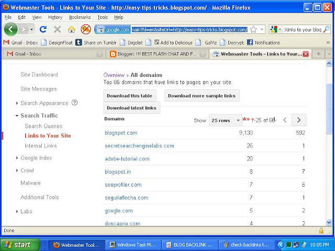Bookmark this page with the star icon
Viewport: 335px width, 251px height.
253,29
